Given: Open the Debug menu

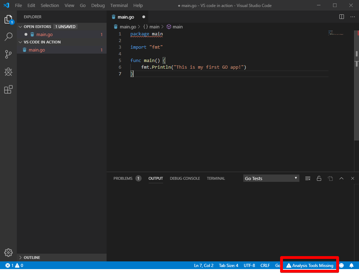Looking at the screenshot, I should click(97, 5).
